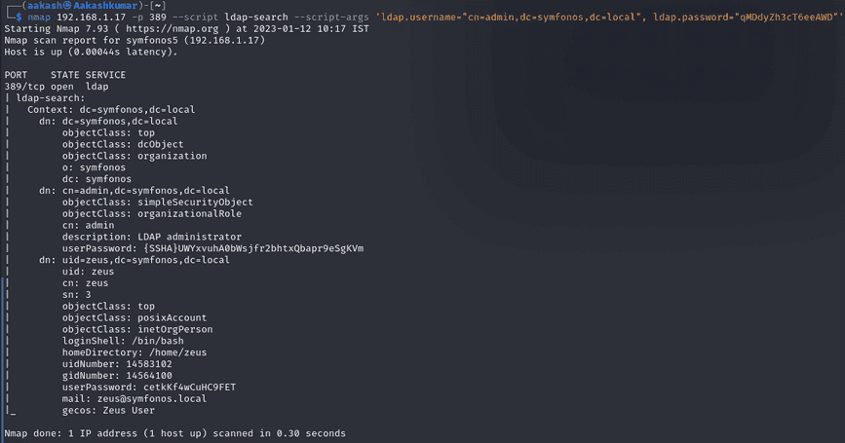This screenshot has width=845, height=443.
Task: Click the Nmap done summary line
Action: click(x=175, y=434)
